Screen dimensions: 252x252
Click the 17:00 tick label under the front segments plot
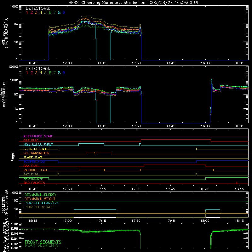coord(67,63)
